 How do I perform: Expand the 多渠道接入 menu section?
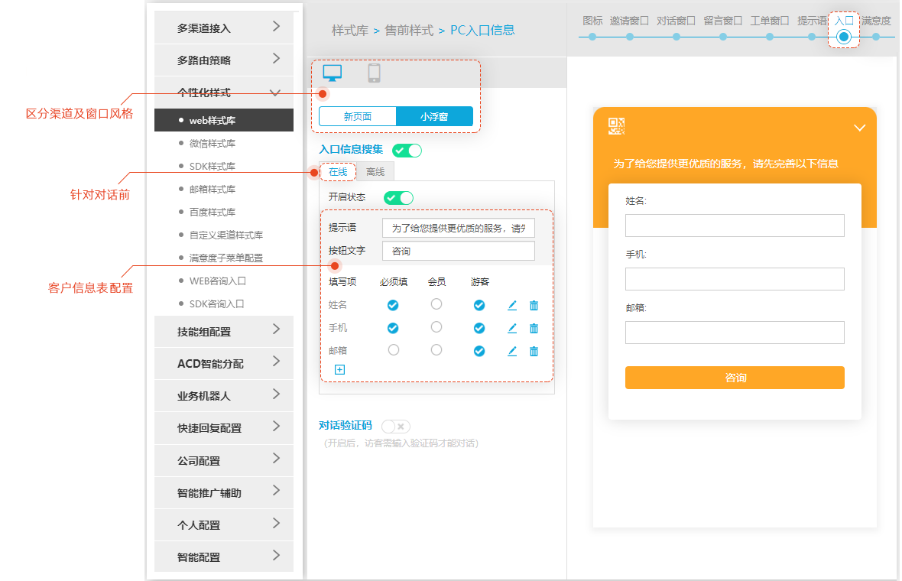(224, 28)
